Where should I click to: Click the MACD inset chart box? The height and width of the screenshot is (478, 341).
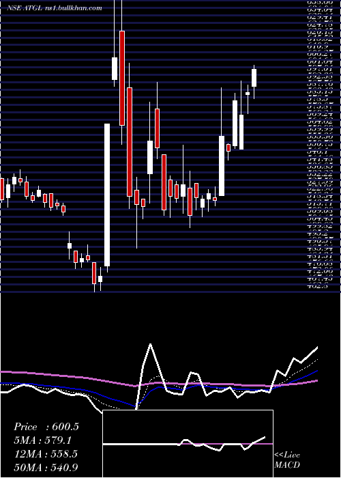[x=188, y=444]
